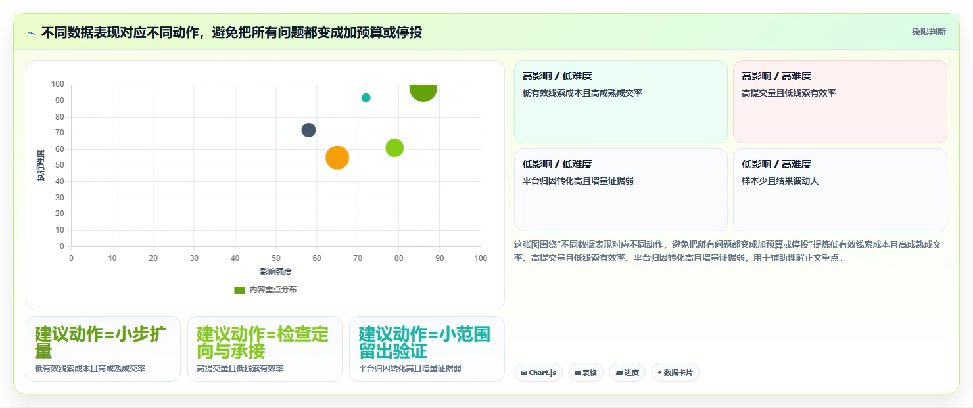Click the 影响强度 x-axis label
The width and height of the screenshot is (973, 408).
pos(275,271)
